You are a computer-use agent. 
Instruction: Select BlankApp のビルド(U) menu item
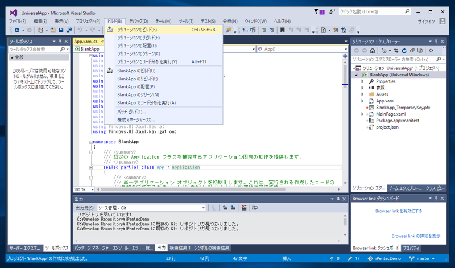(164, 71)
